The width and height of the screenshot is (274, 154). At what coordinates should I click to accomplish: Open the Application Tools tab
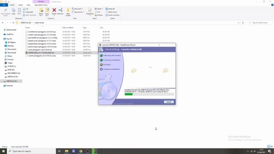point(41,5)
